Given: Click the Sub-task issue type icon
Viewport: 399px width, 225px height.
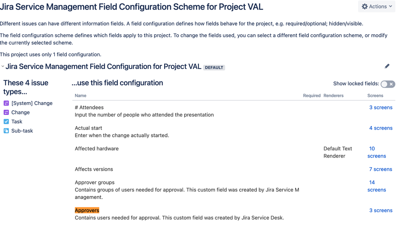Looking at the screenshot, I should tap(6, 131).
